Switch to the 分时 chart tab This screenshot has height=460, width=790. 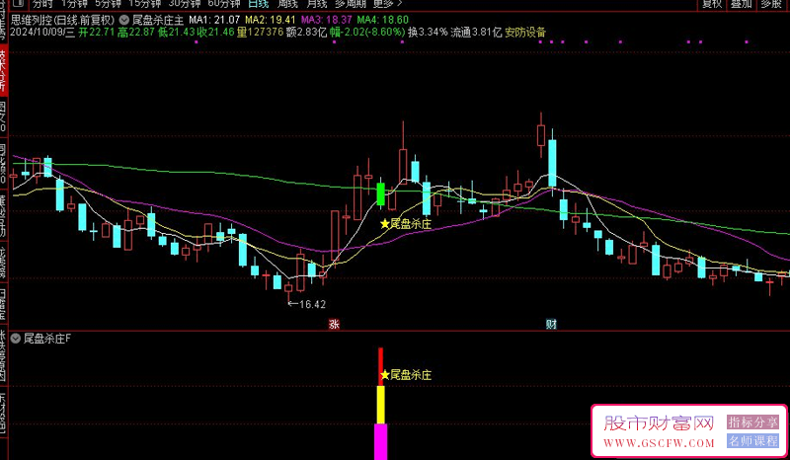[x=42, y=4]
